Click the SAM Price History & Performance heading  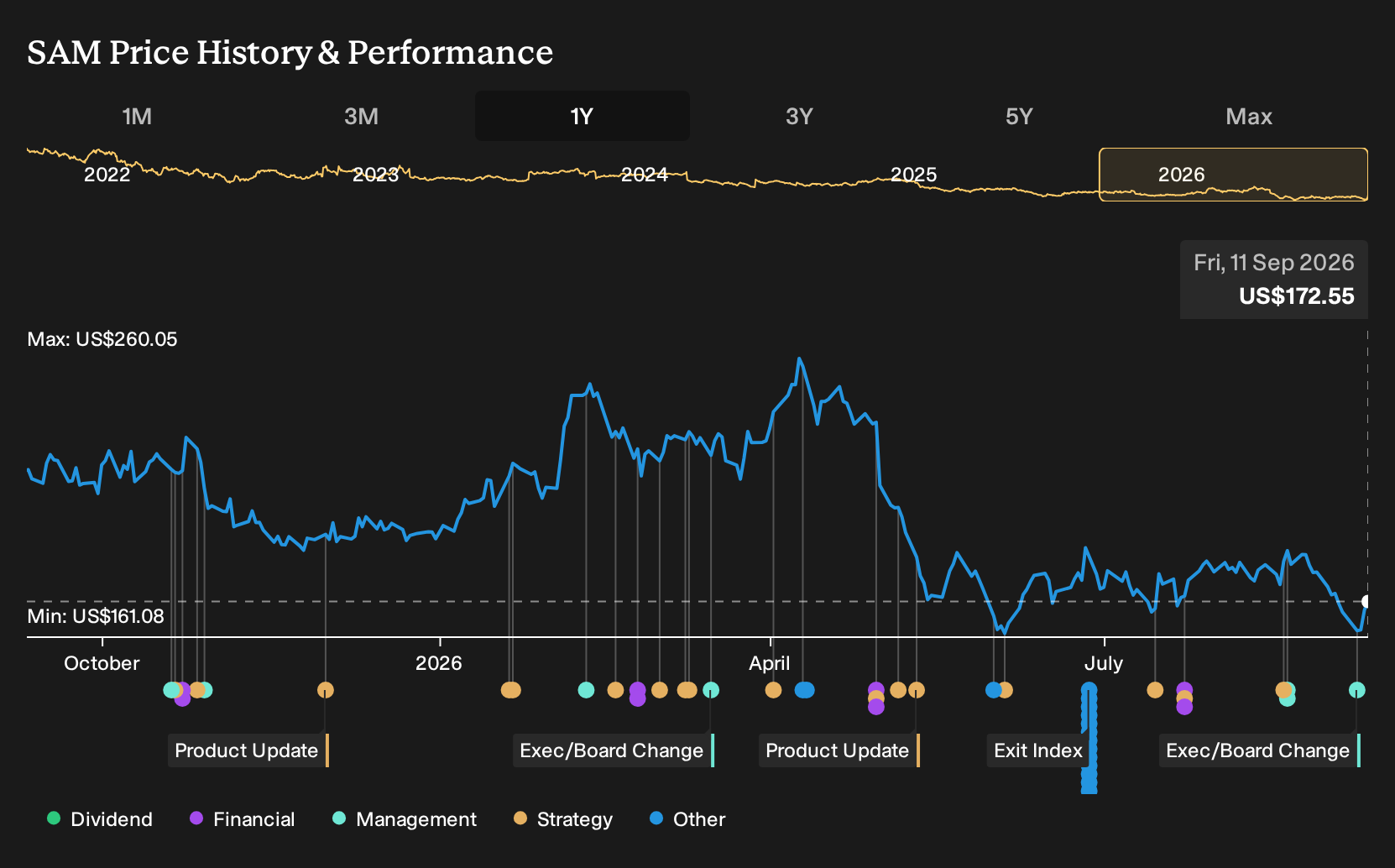click(290, 52)
